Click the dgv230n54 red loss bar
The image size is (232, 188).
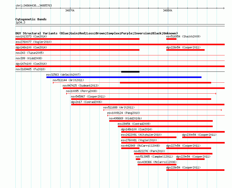[x=197, y=137]
